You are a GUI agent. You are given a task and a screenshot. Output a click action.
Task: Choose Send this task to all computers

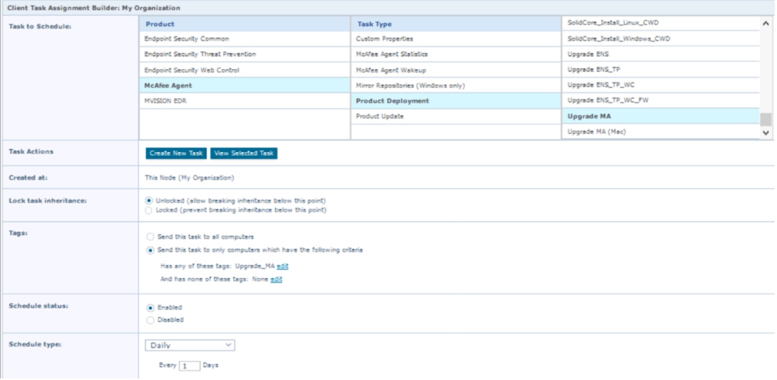tap(150, 237)
